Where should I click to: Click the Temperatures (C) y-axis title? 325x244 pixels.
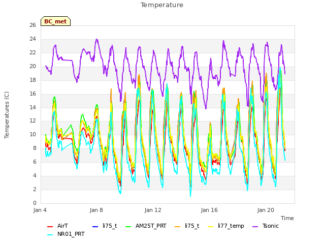pos(7,115)
